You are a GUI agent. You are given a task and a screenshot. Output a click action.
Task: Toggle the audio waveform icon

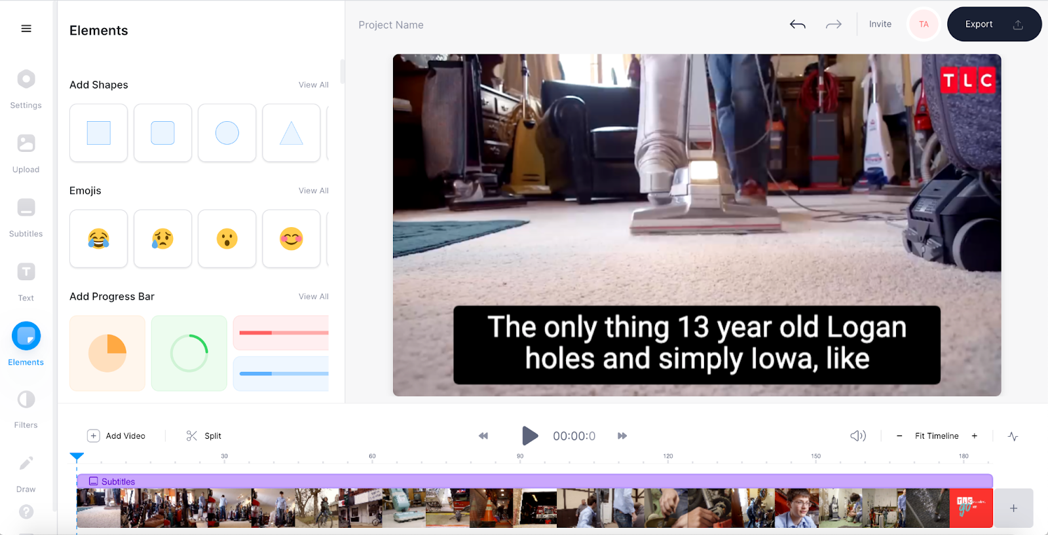point(1013,436)
